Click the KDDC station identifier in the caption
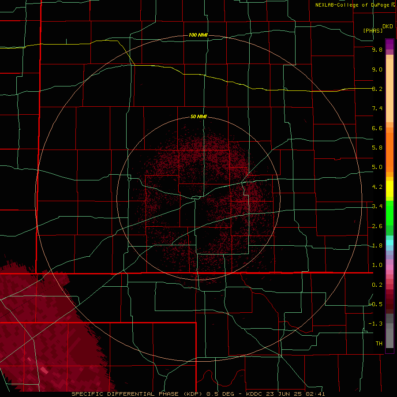 tap(255, 394)
